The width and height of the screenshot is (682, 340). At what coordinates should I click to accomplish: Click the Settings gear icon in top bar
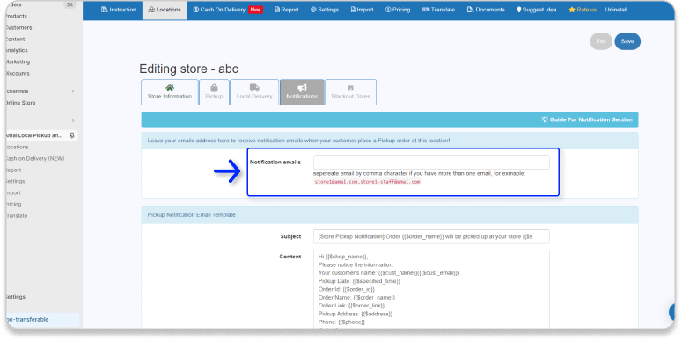pyautogui.click(x=313, y=10)
